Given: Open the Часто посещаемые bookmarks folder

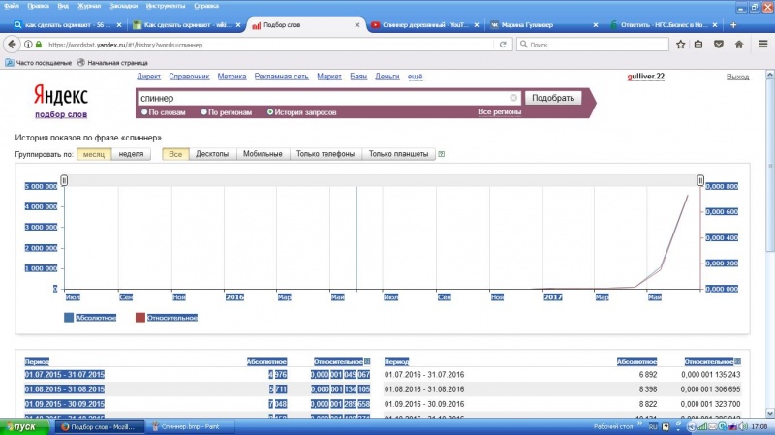Looking at the screenshot, I should click(x=38, y=63).
